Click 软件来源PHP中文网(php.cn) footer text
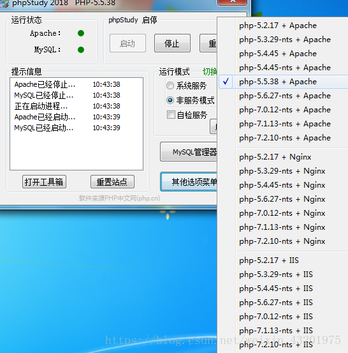The height and width of the screenshot is (353, 348). click(x=119, y=199)
